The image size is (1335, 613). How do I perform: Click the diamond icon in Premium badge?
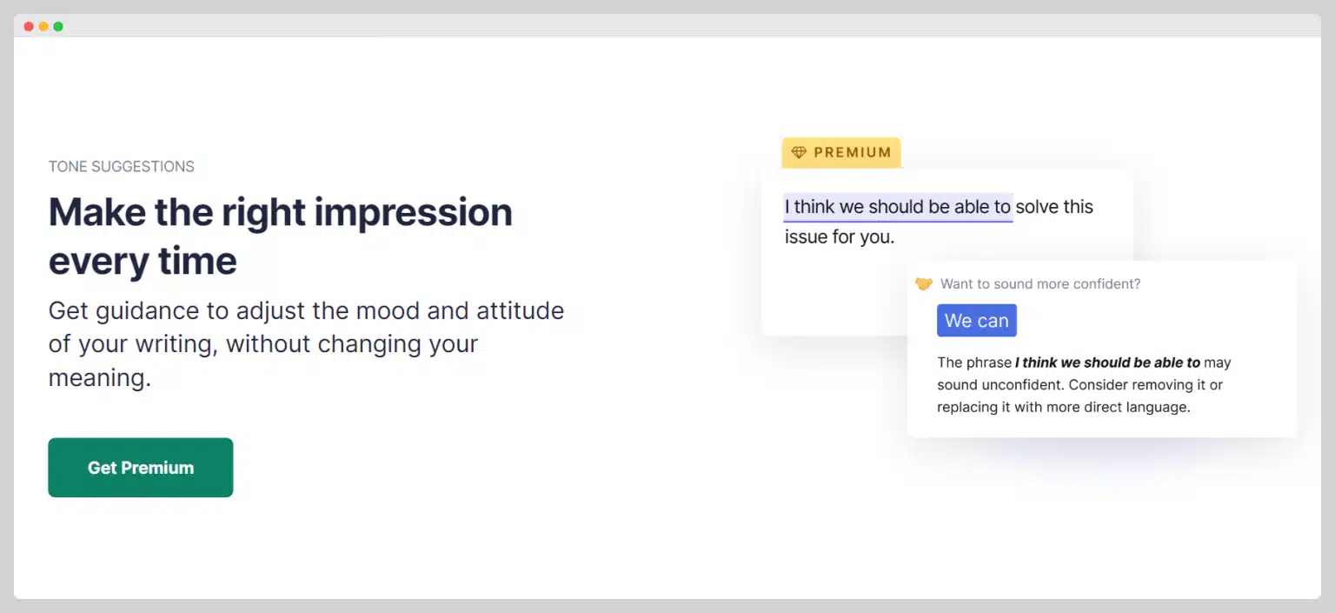click(799, 153)
